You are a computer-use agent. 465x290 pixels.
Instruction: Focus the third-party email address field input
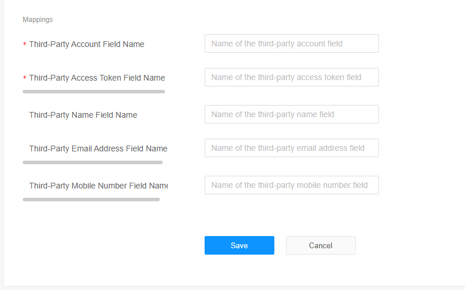292,148
